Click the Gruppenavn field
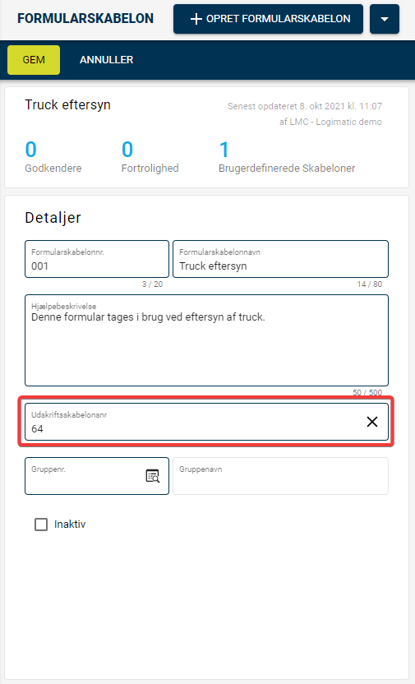 (x=281, y=476)
